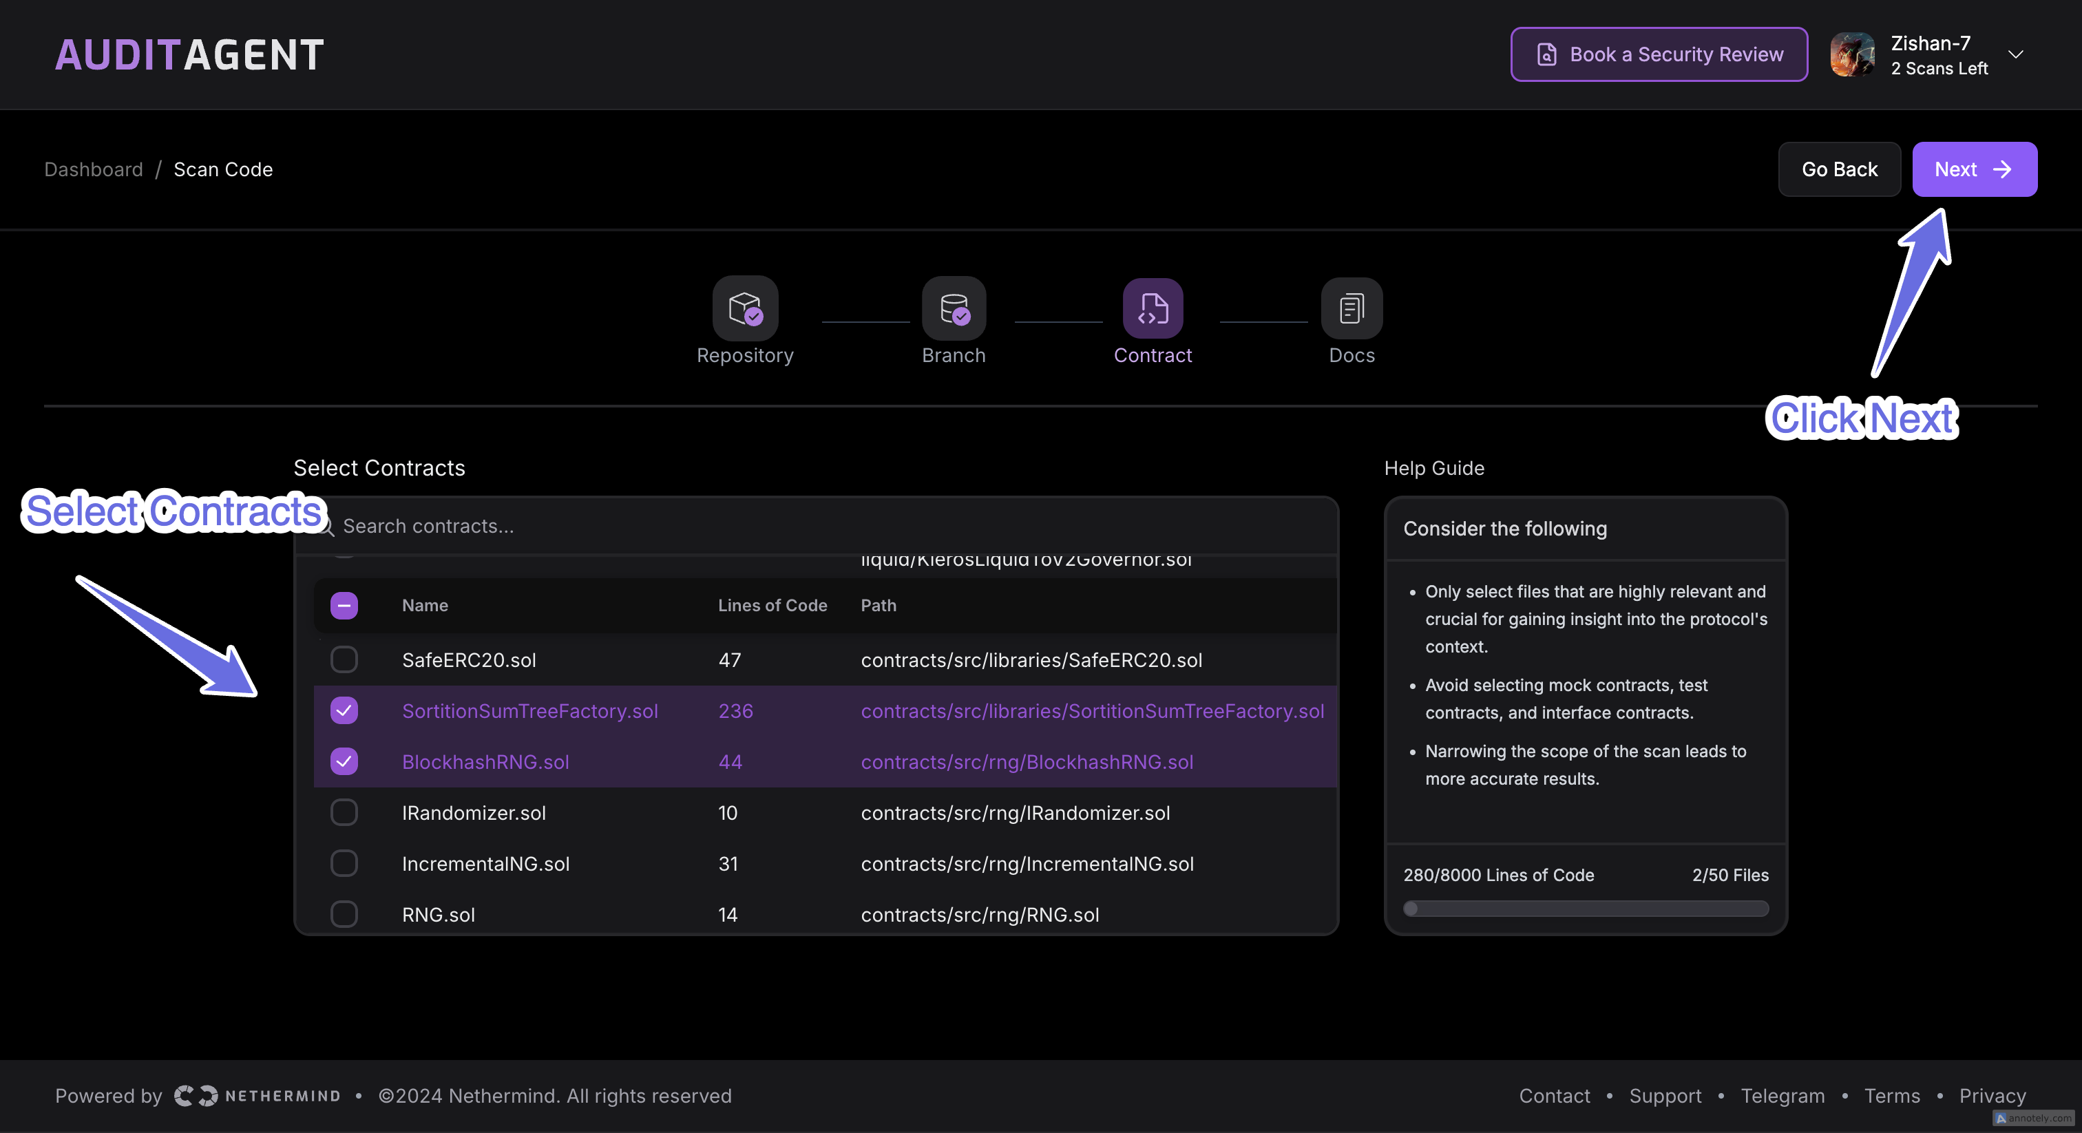Click the Next button
Screen dimensions: 2082x1133
(1975, 170)
